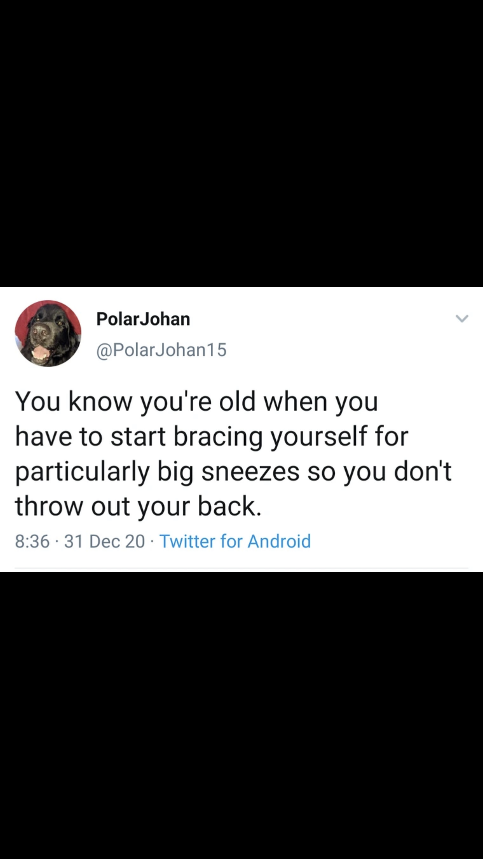Viewport: 483px width, 859px height.
Task: Click the 31 Dec 20 date
Action: coord(104,541)
